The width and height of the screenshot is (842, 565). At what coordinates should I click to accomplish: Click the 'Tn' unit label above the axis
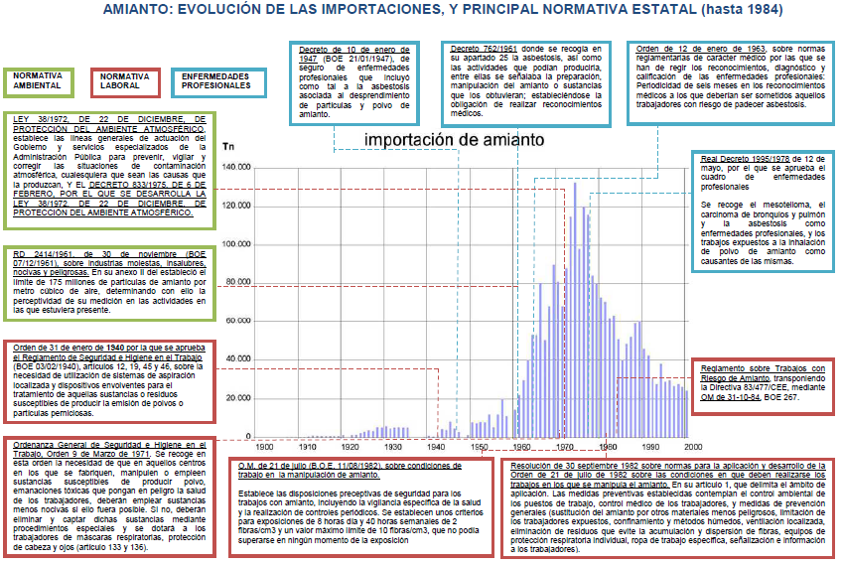227,146
